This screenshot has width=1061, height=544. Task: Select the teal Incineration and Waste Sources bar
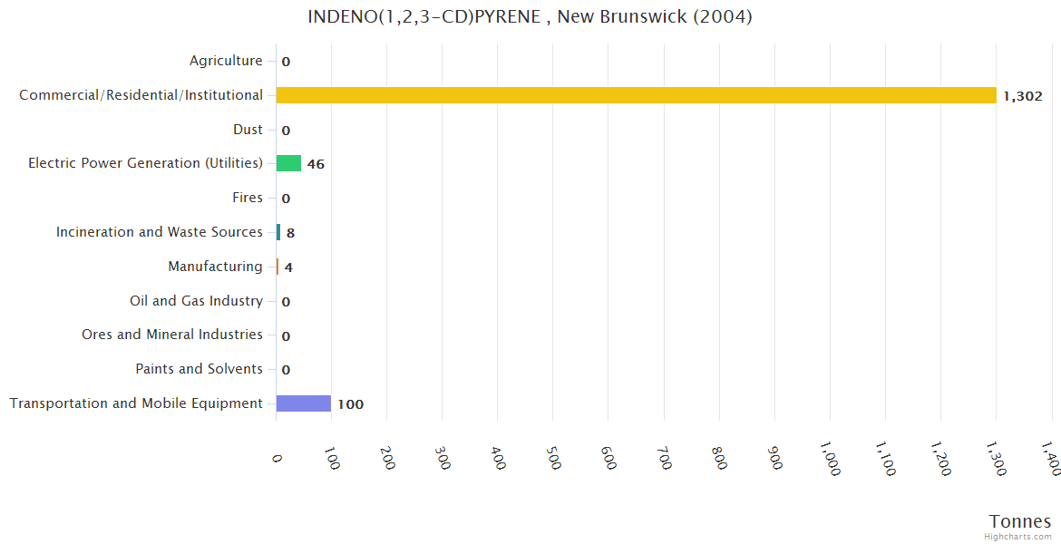[x=278, y=232]
